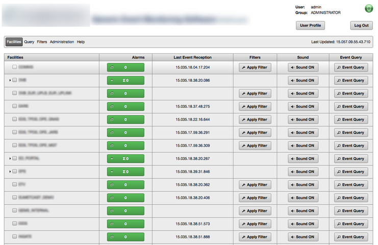This screenshot has height=245, width=378.
Task: Tick the checkbox in the 15.035.18.04.17.204 row
Action: [x=14, y=67]
